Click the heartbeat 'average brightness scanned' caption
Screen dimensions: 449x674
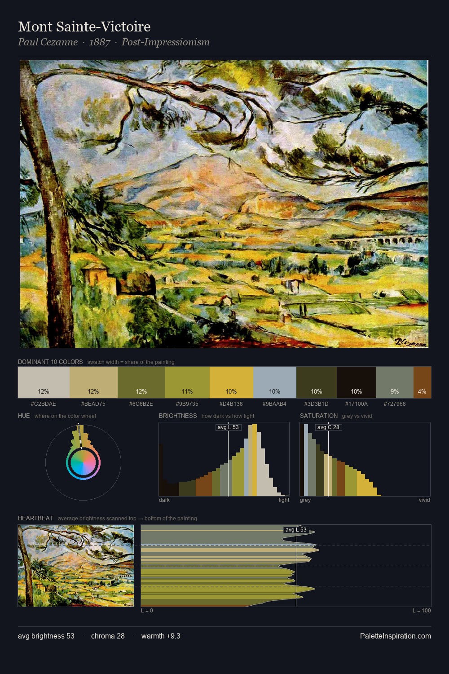tap(127, 519)
